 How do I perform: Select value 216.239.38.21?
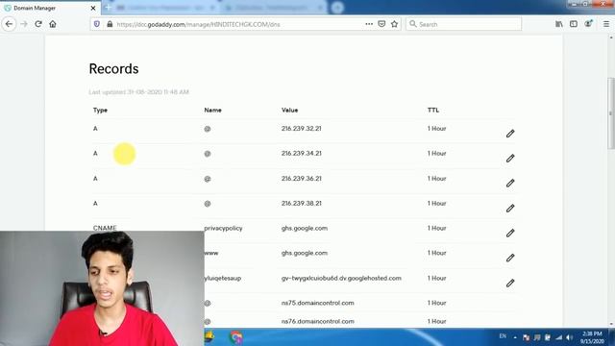tap(301, 203)
